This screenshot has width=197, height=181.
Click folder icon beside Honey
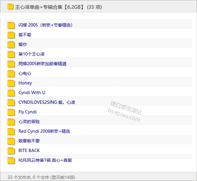(x=11, y=83)
